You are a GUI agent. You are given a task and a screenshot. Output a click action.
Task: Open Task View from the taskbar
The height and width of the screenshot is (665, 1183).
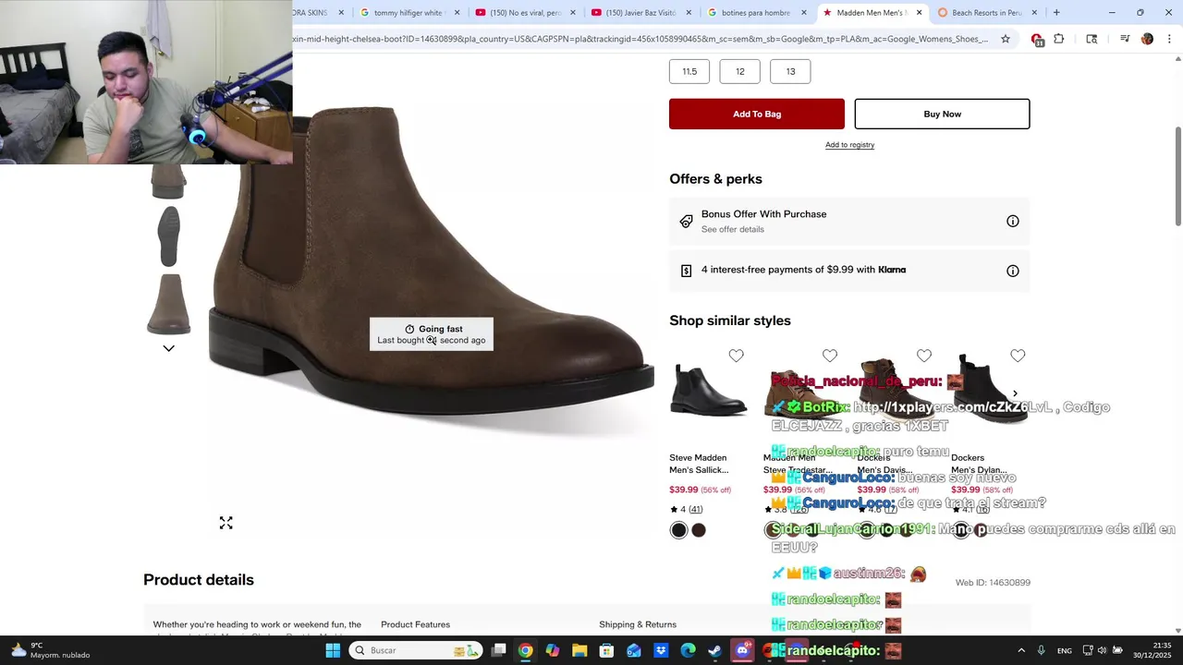[x=498, y=650]
